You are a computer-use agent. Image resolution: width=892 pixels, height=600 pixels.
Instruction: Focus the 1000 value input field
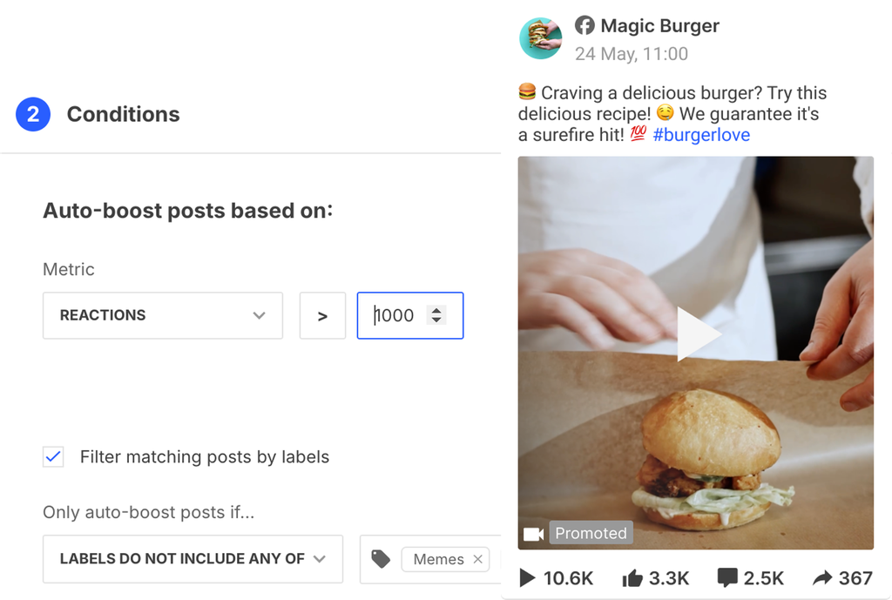410,315
